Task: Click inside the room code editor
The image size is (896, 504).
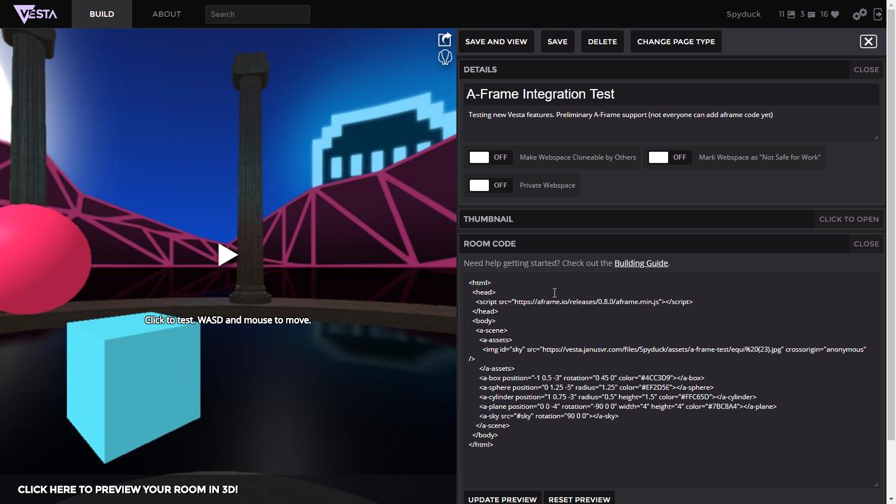Action: tap(671, 380)
